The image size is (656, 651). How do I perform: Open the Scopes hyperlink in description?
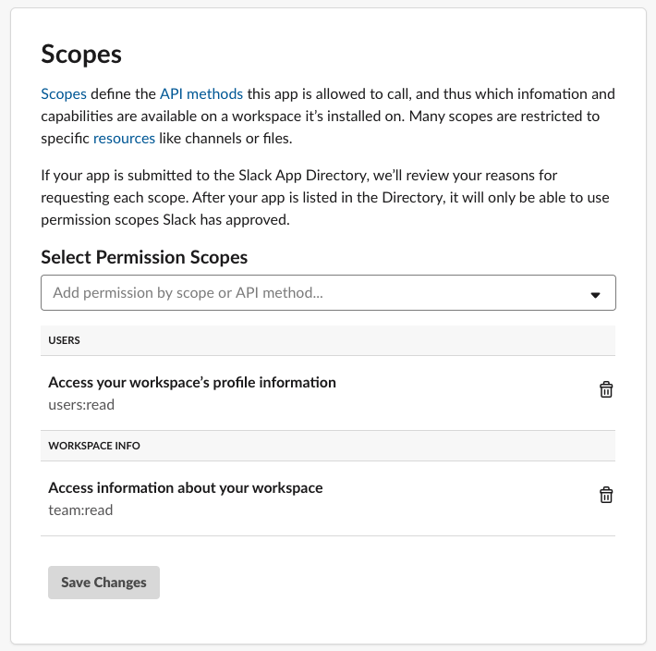pos(64,94)
